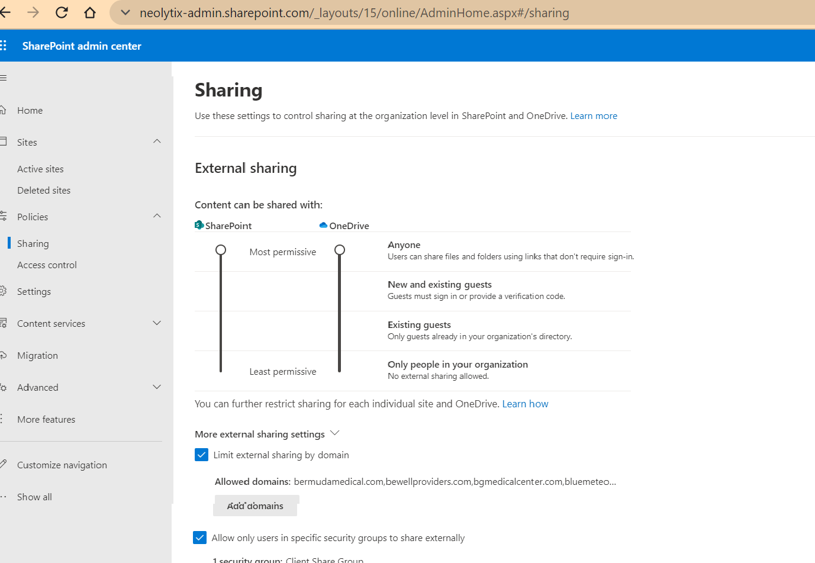This screenshot has height=563, width=815.
Task: Click the 'Least permissive' label
Action: pyautogui.click(x=283, y=372)
